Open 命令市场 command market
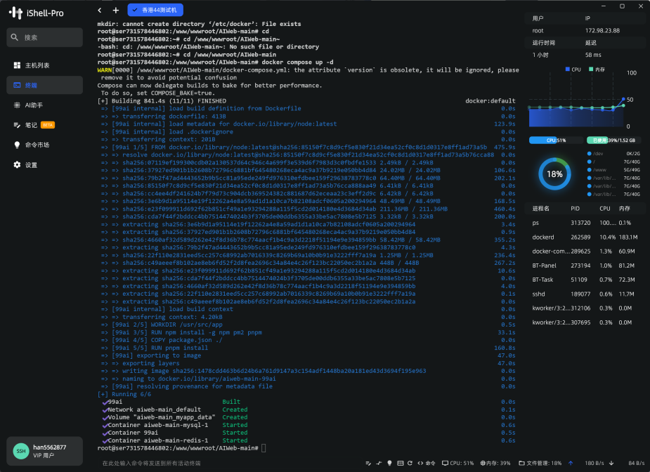650x472 pixels. (45, 145)
